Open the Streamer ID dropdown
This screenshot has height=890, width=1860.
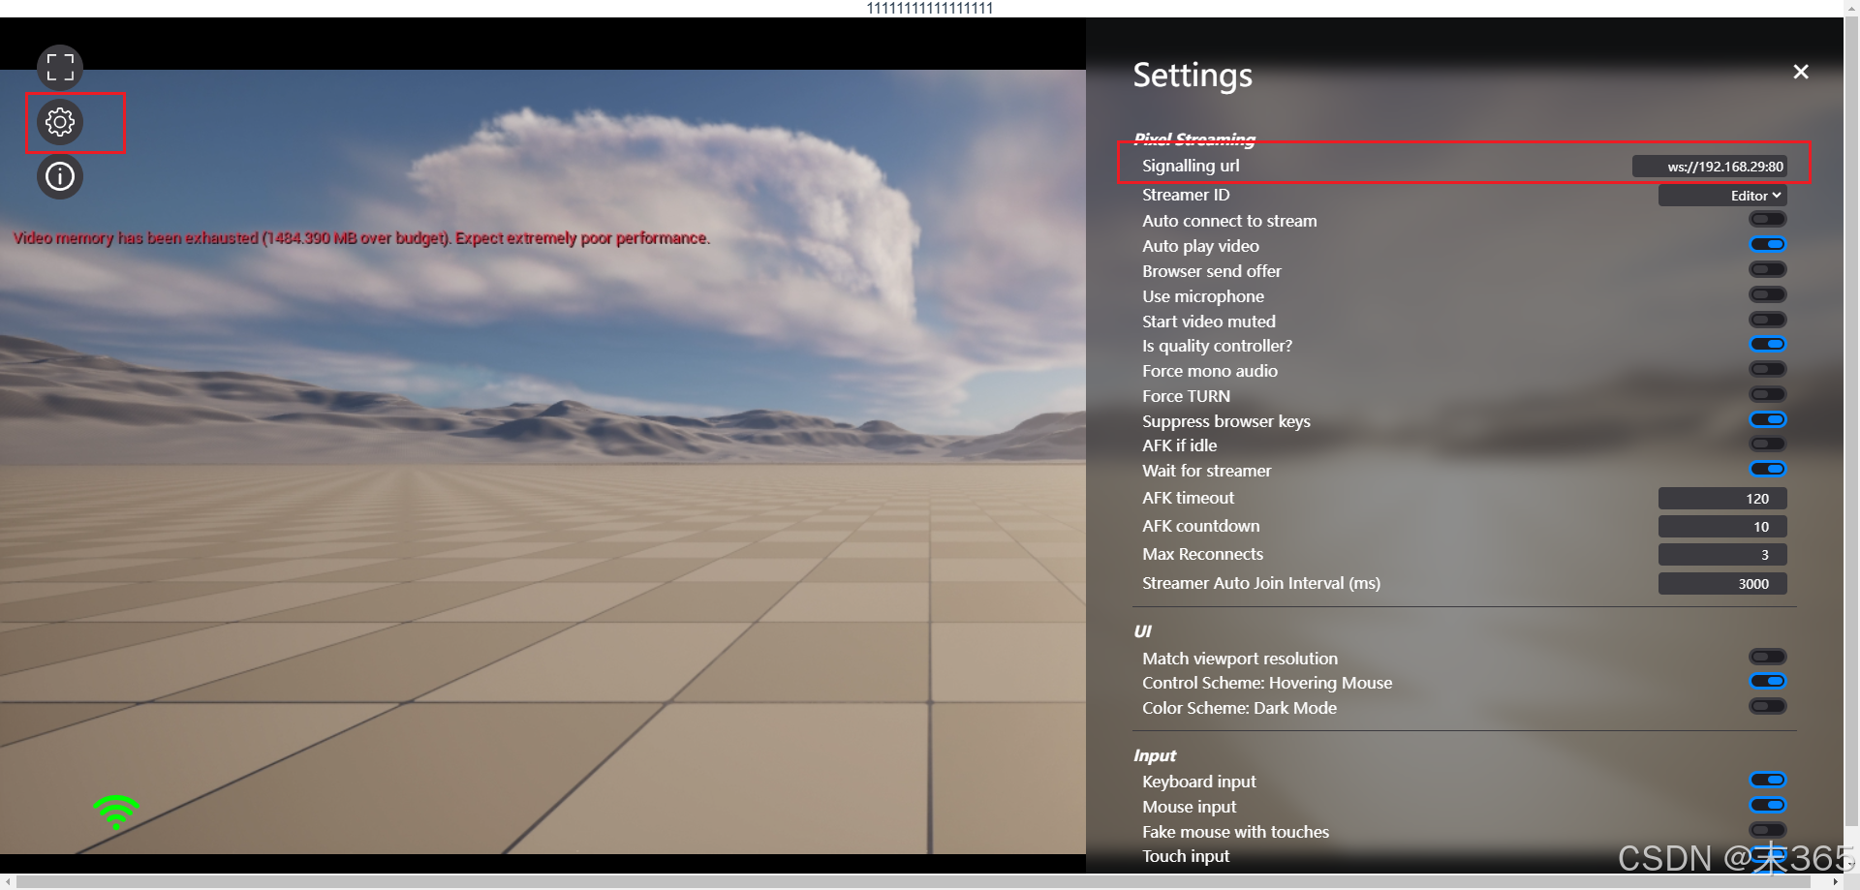tap(1722, 195)
